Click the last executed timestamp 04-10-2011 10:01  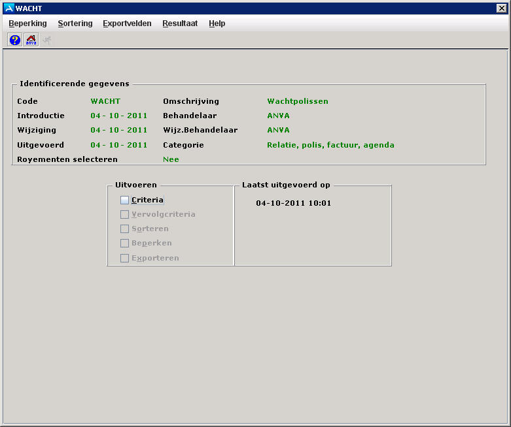tap(294, 203)
